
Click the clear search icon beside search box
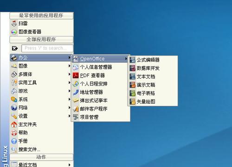pyautogui.click(x=15, y=49)
